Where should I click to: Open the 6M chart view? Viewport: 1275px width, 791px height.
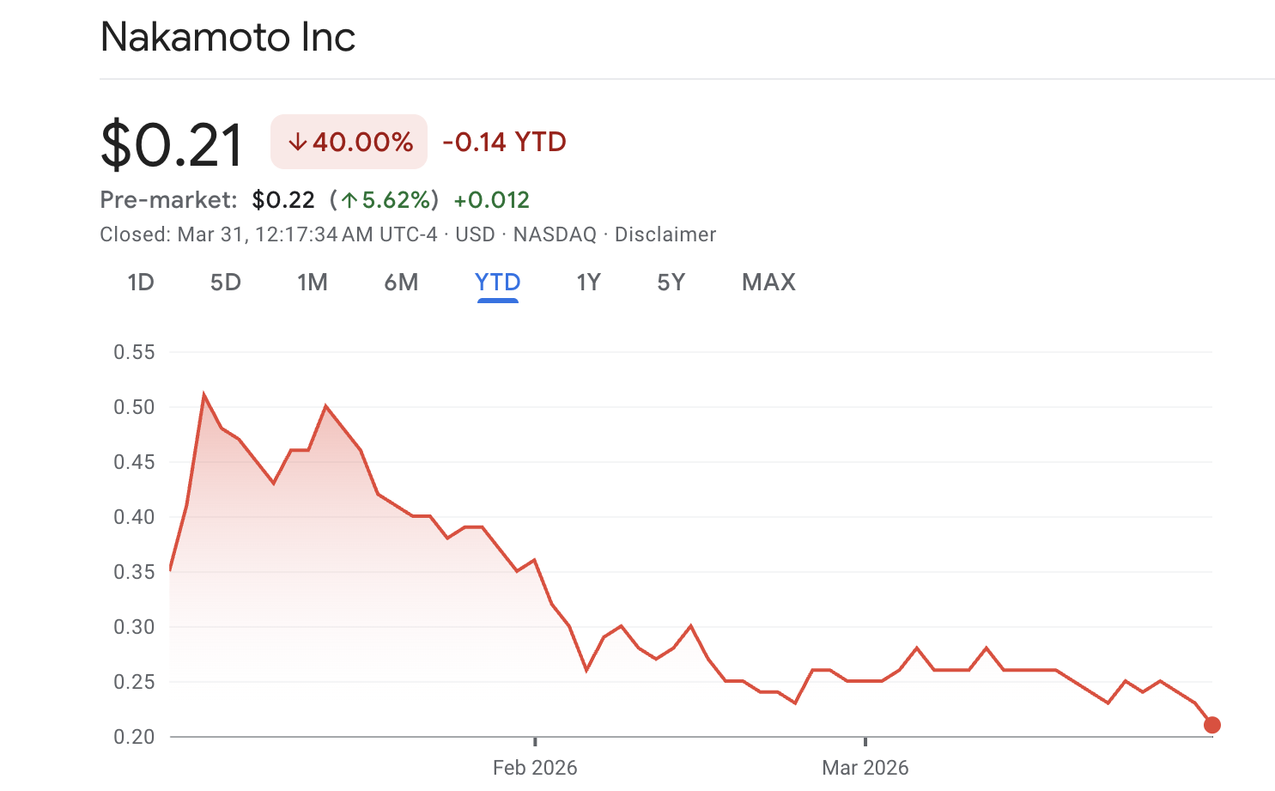401,283
